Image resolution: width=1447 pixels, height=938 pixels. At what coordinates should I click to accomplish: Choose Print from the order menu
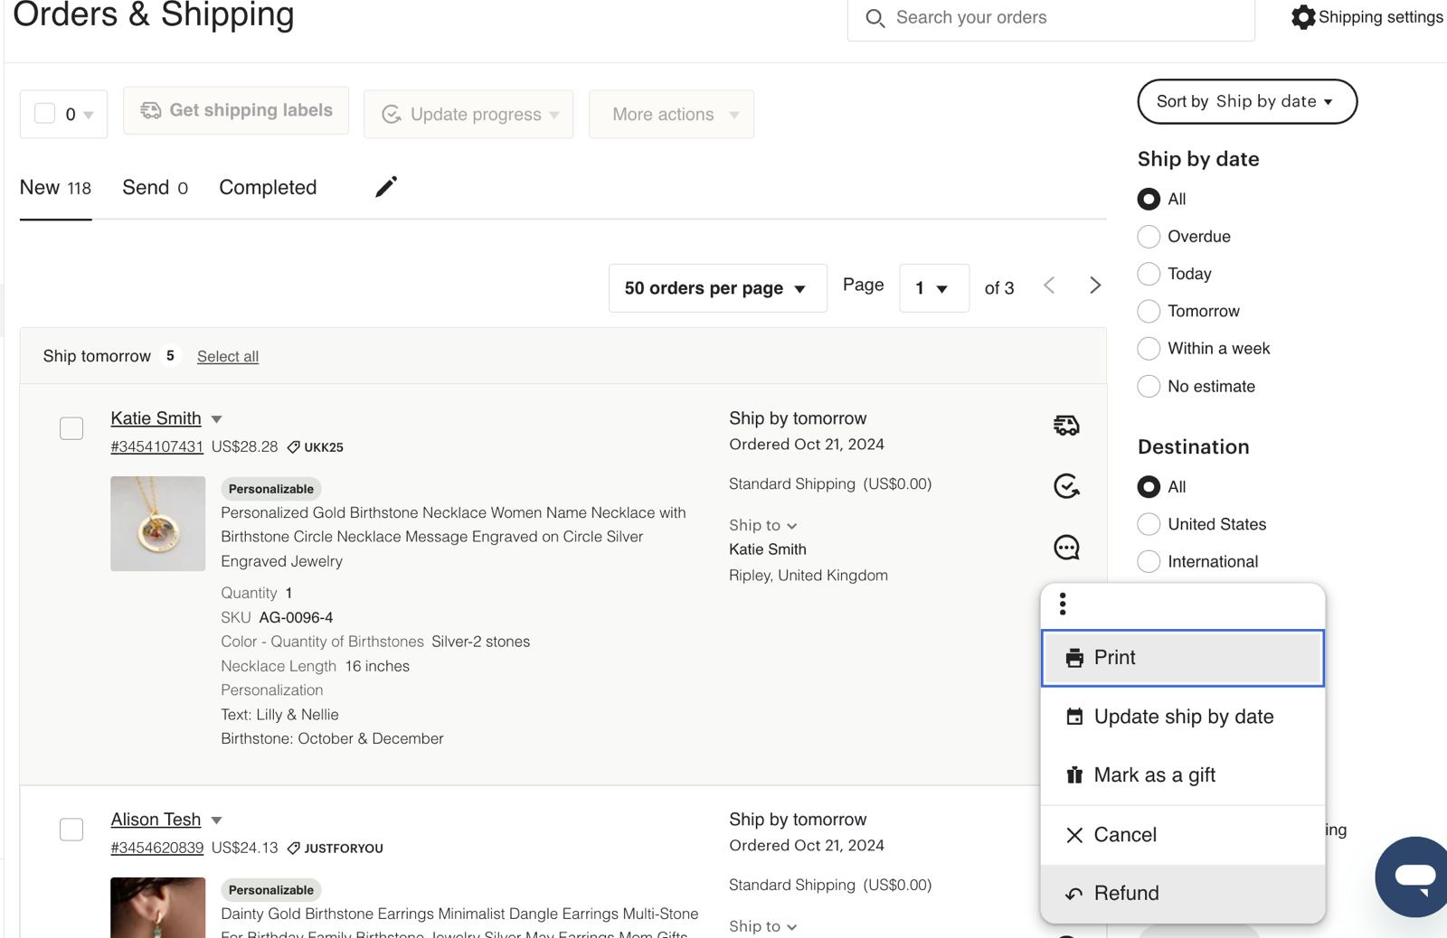click(1182, 658)
